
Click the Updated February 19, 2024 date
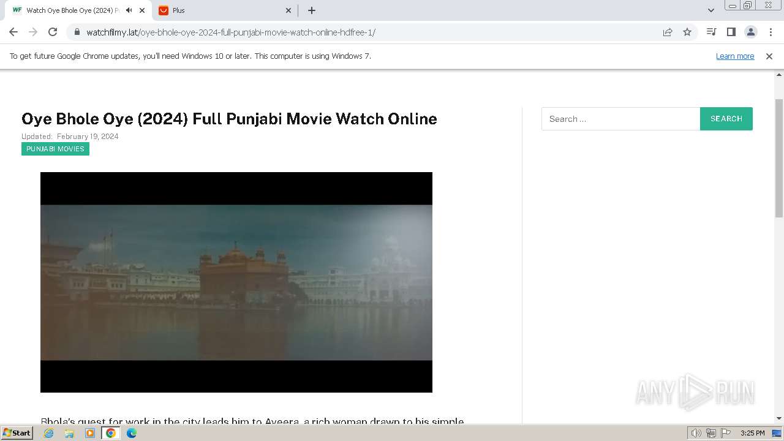tap(70, 137)
